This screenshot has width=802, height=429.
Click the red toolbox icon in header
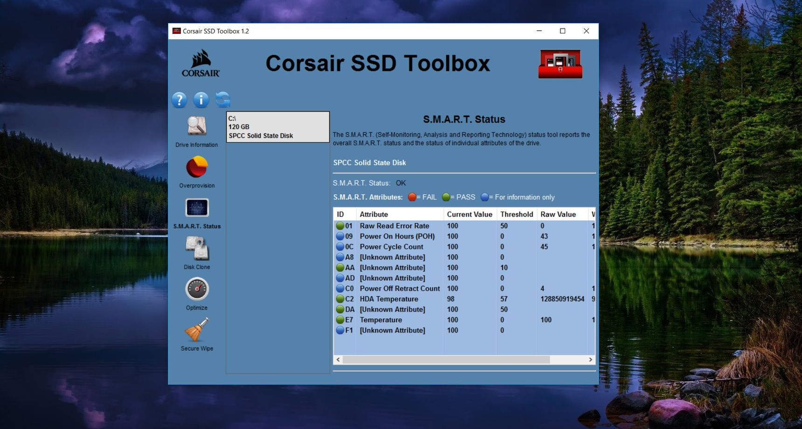(560, 64)
